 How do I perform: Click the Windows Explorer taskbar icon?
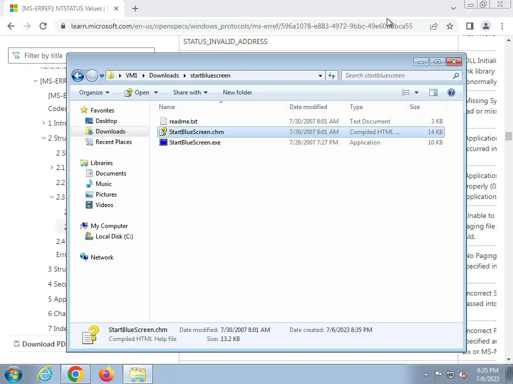(138, 374)
